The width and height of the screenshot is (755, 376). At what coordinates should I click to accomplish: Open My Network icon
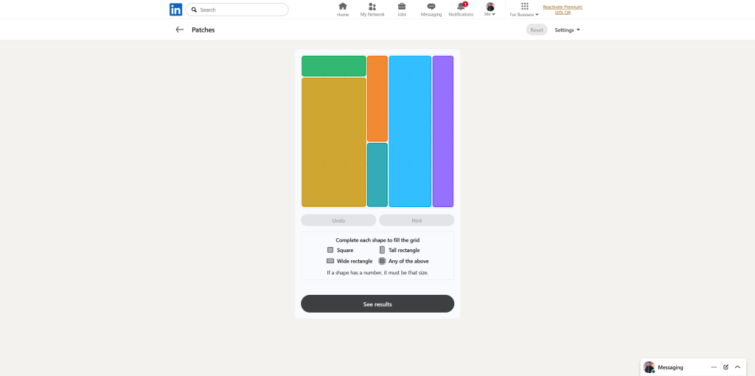click(372, 6)
